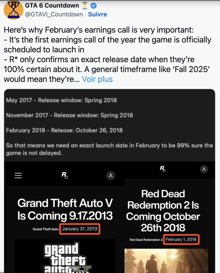Click account icon above the Red Dead headline
This screenshot has width=220, height=273.
pyautogui.click(x=204, y=169)
